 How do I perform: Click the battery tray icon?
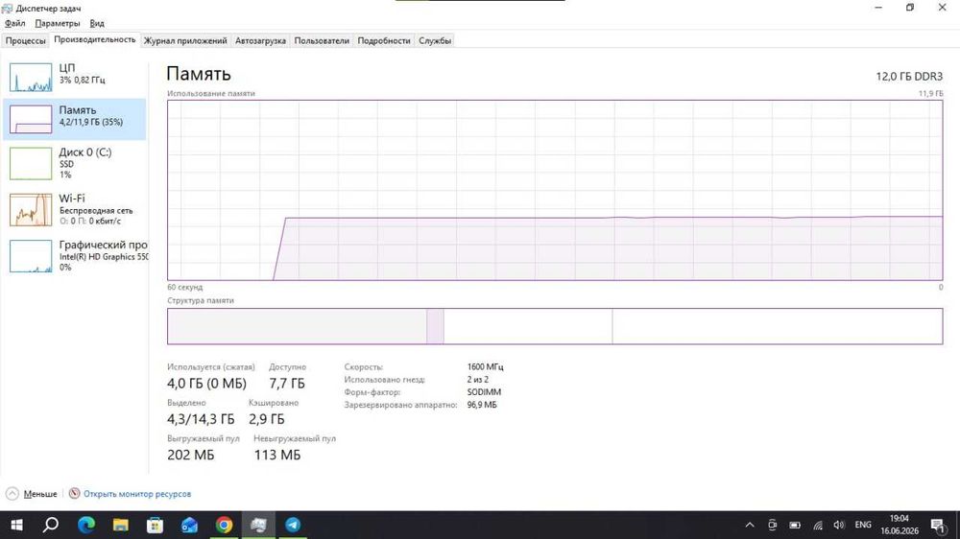click(795, 525)
